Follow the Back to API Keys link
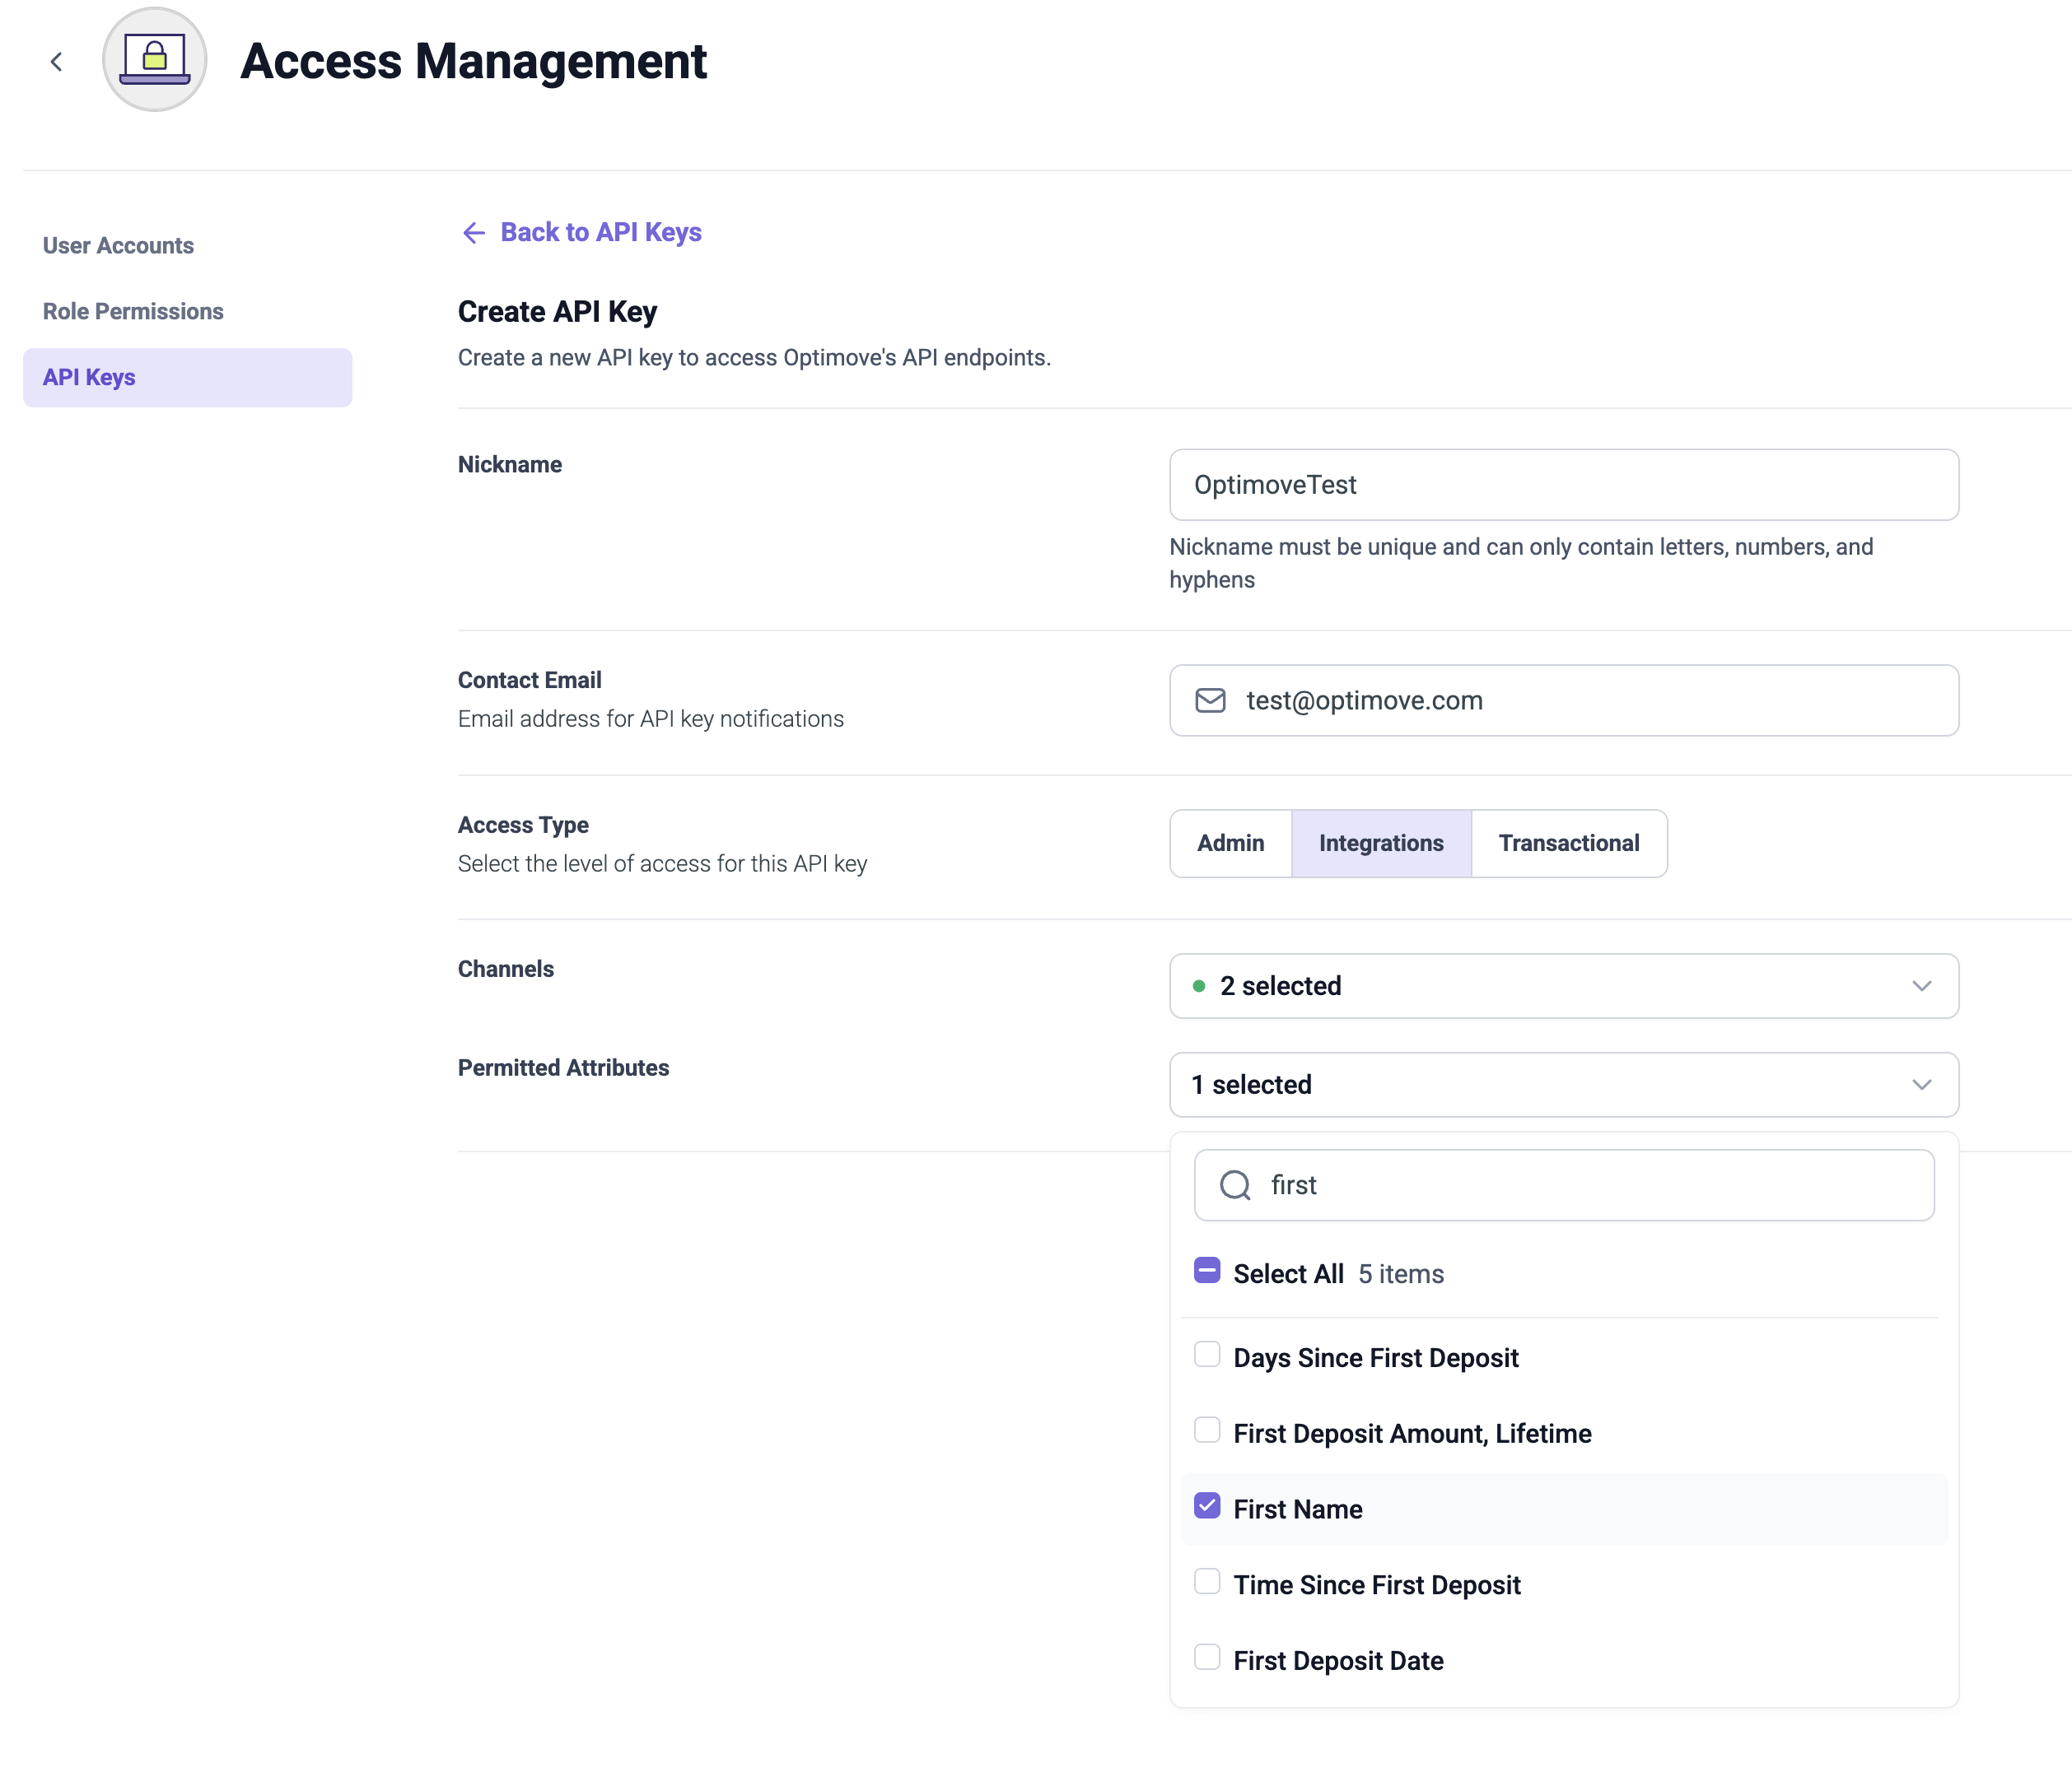The width and height of the screenshot is (2072, 1786). 600,233
